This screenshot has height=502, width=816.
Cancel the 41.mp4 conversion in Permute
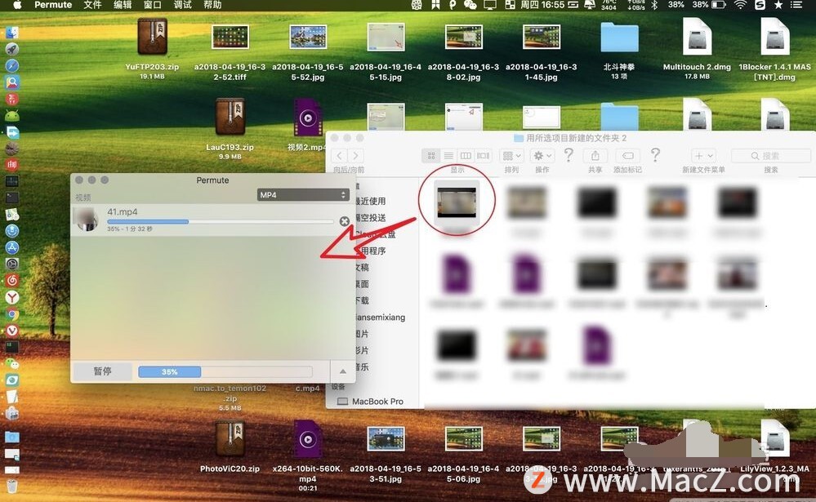(x=344, y=221)
